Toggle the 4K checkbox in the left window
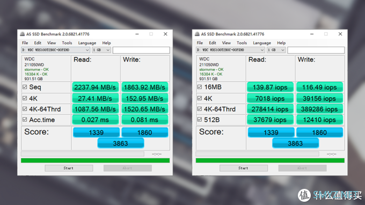This screenshot has height=205, width=365. pyautogui.click(x=25, y=98)
